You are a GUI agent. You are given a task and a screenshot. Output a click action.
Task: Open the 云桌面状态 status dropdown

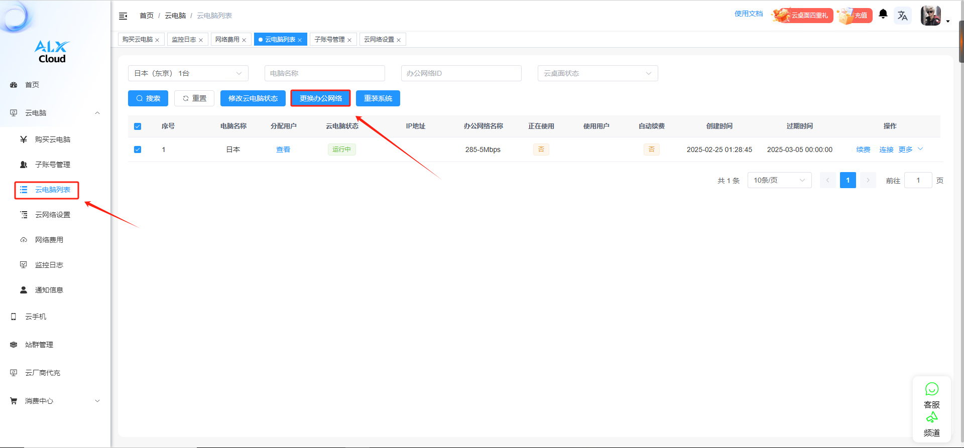coord(597,73)
